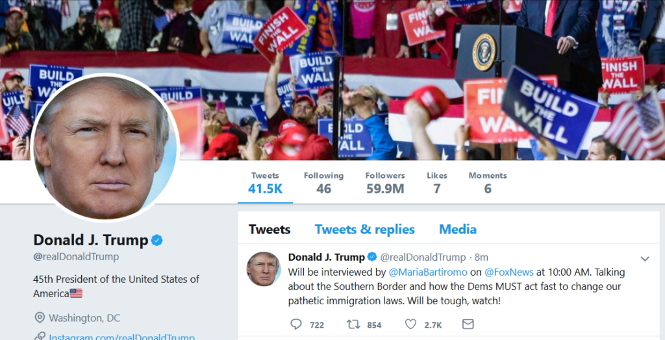This screenshot has height=340, width=665.
Task: Open the tweet options chevron dropdown
Action: (x=645, y=259)
